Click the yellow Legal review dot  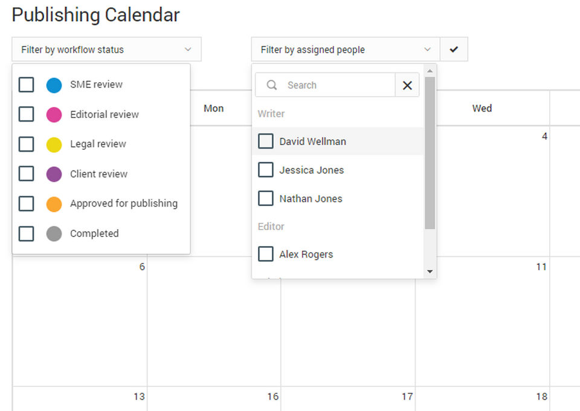tap(54, 144)
